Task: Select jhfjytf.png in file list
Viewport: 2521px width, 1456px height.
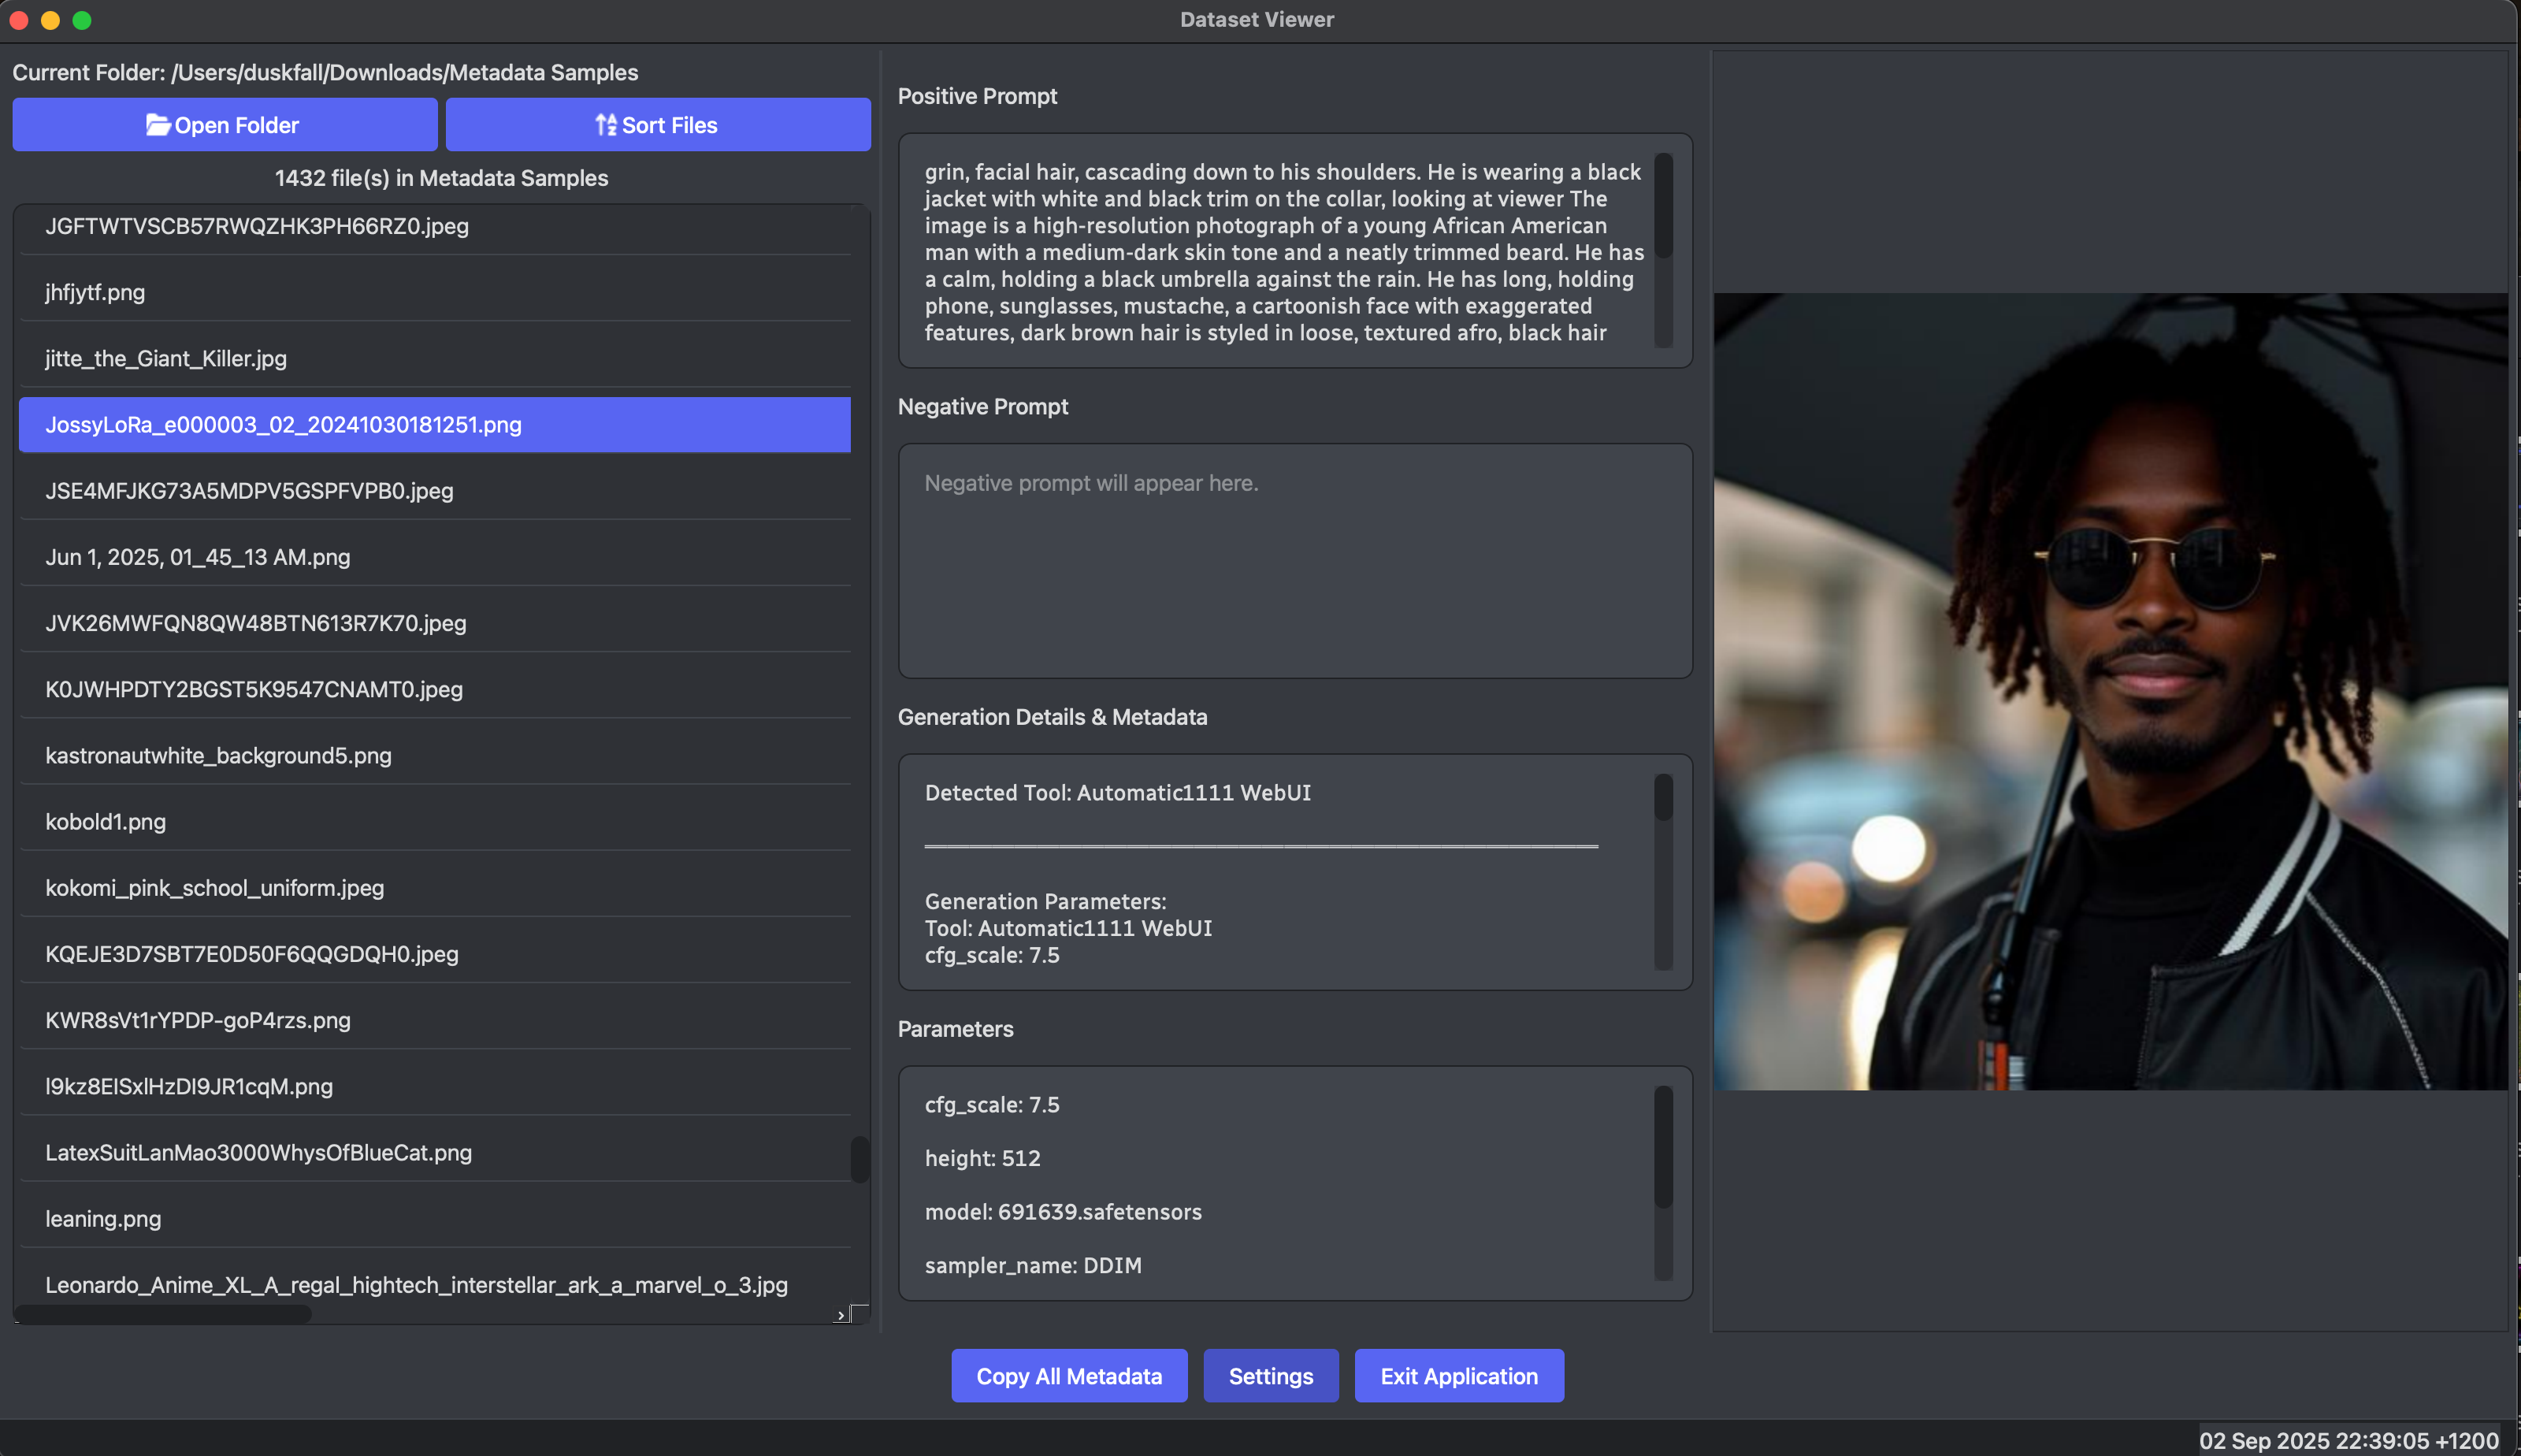Action: tap(95, 292)
